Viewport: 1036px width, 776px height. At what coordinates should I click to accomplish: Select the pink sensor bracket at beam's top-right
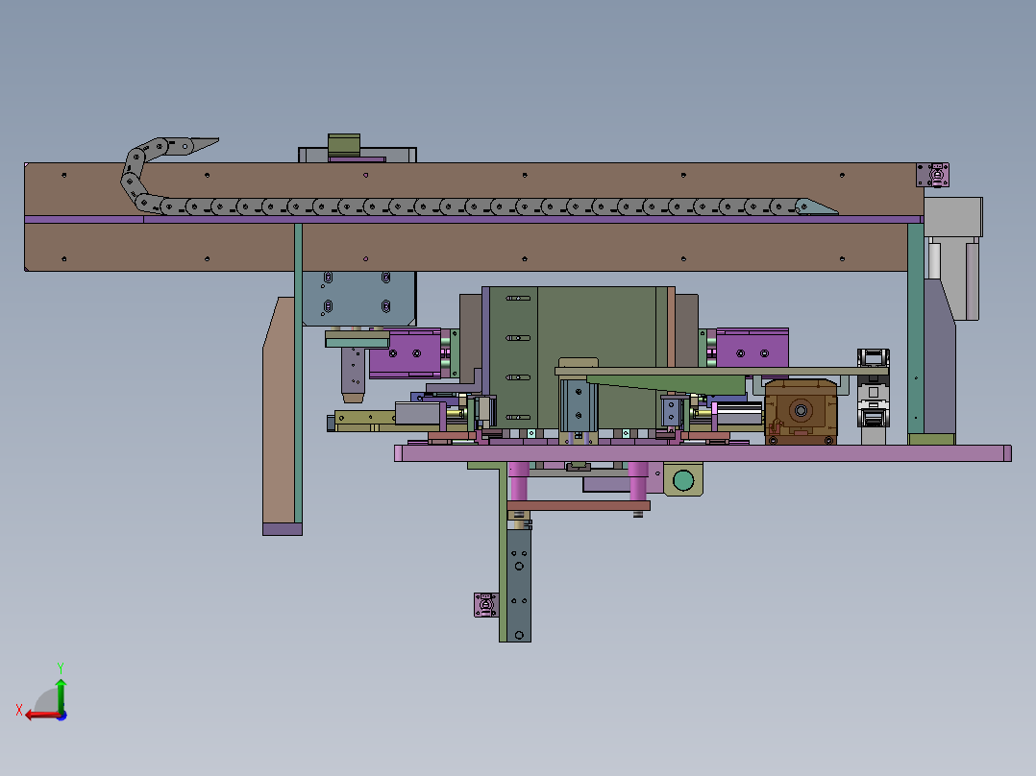[x=932, y=175]
